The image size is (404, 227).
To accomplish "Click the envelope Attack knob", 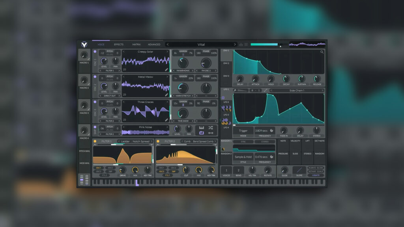I will point(255,79).
